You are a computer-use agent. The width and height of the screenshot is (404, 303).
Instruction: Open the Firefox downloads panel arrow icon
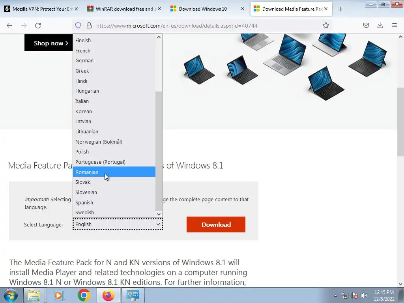380,25
